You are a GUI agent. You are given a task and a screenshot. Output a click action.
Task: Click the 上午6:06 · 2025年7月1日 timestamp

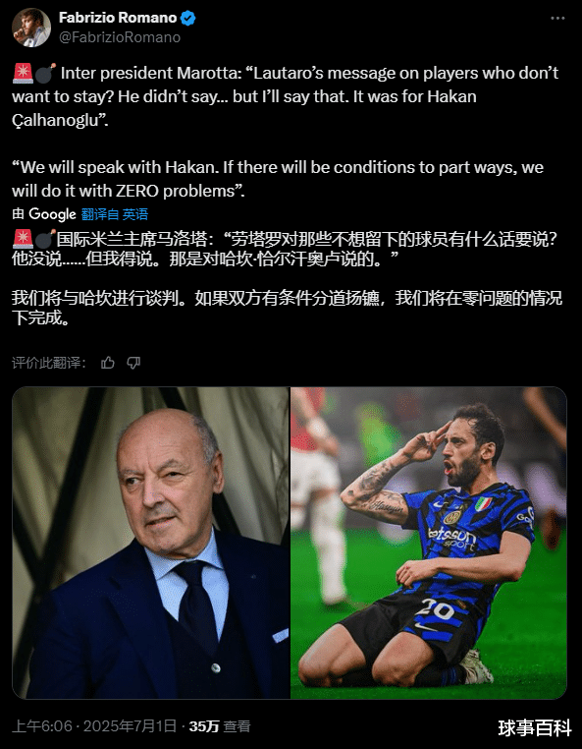click(x=94, y=726)
